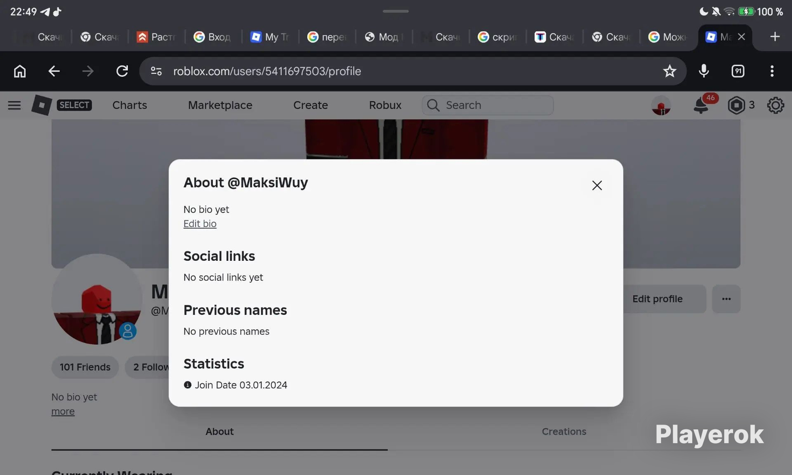The image size is (792, 475).
Task: Open the avatar icon in Roblox header
Action: coord(661,105)
